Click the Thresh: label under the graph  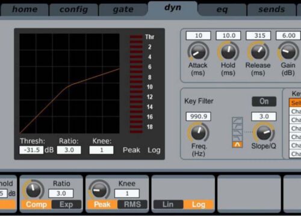33,141
